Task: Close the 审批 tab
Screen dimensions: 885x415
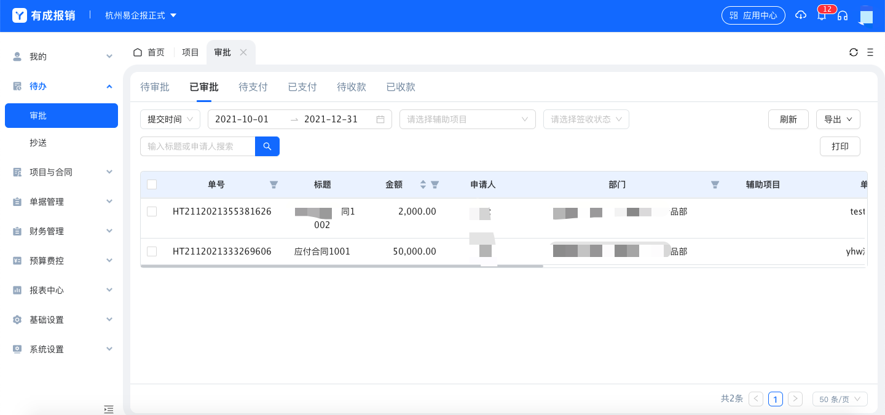Action: coord(243,52)
